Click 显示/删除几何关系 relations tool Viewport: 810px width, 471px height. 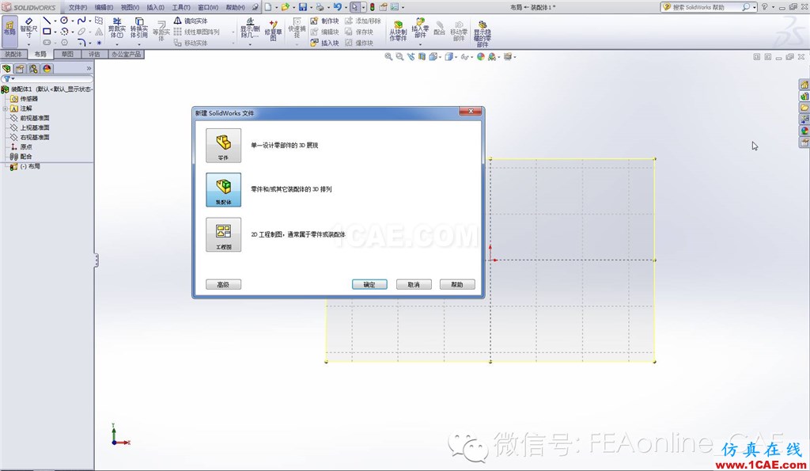(250, 28)
